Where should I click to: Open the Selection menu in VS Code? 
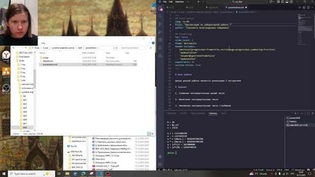[x=179, y=1]
